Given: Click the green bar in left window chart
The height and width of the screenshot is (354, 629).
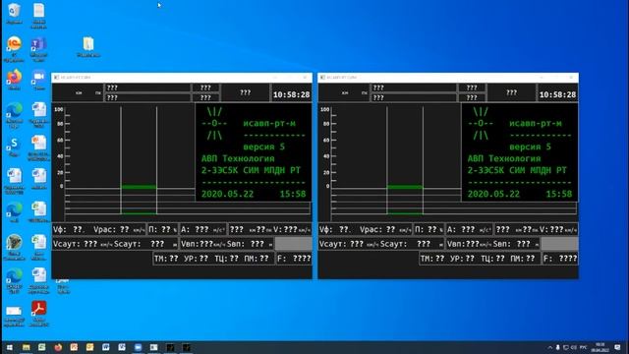Looking at the screenshot, I should (139, 187).
